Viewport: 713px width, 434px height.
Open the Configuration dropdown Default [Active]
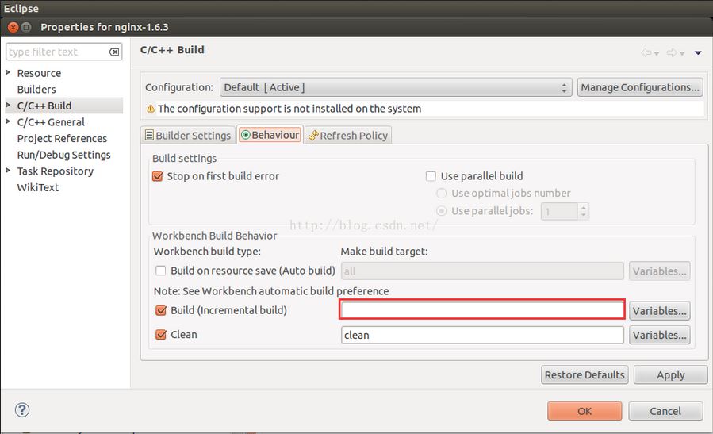(396, 87)
